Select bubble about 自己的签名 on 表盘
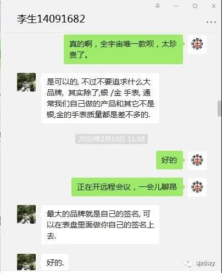This screenshot has width=222, height=273. (100, 225)
